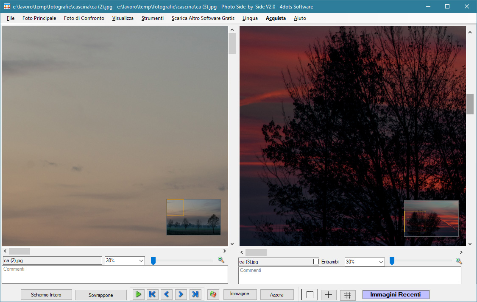Screen dimensions: 477x302
Task: Open the Foto di Confronto menu
Action: pyautogui.click(x=84, y=18)
